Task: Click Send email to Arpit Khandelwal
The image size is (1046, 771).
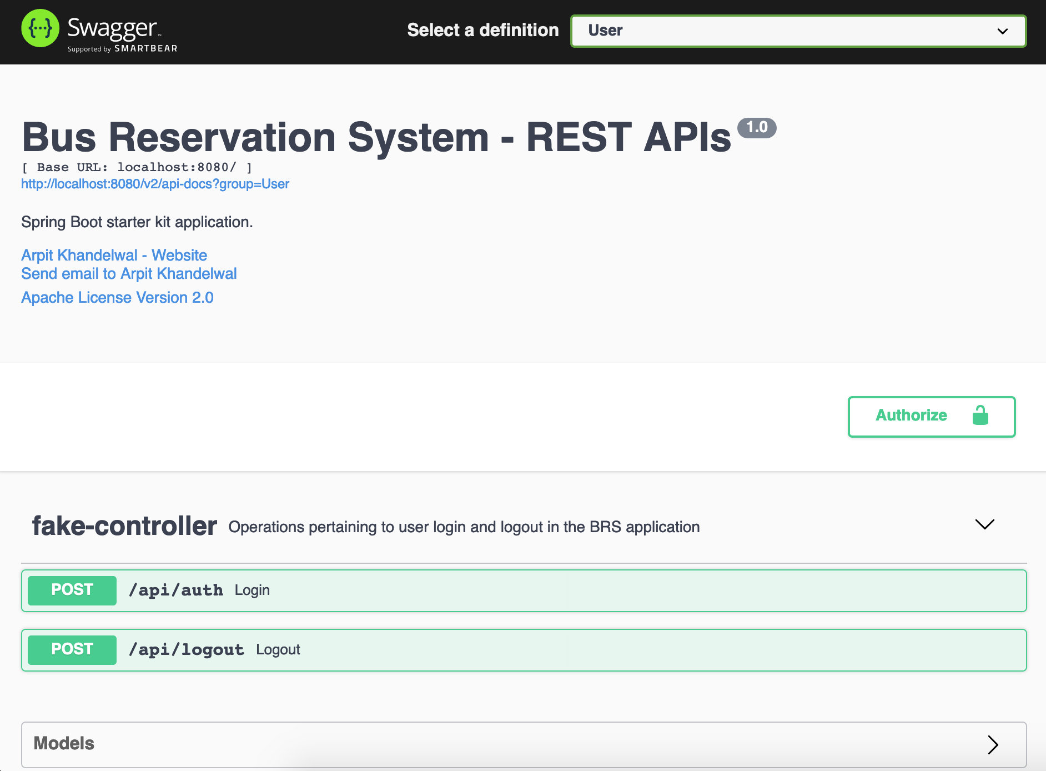Action: coord(129,273)
